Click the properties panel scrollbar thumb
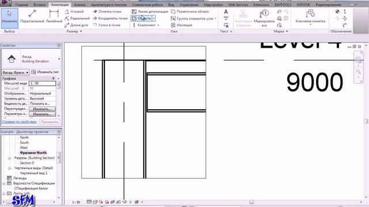 point(58,85)
